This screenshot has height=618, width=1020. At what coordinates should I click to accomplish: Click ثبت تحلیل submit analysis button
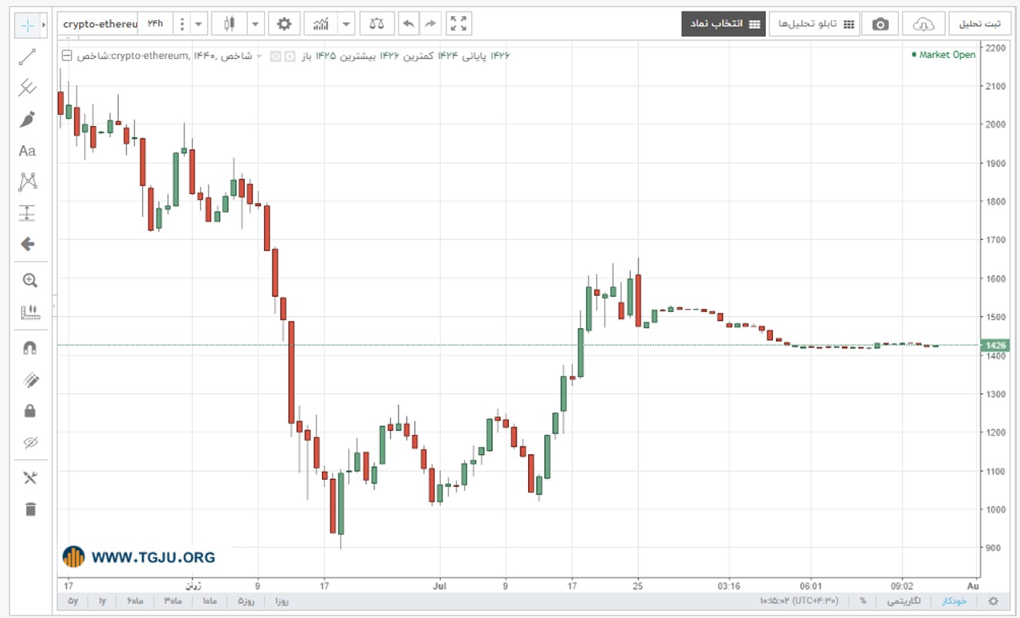[979, 24]
